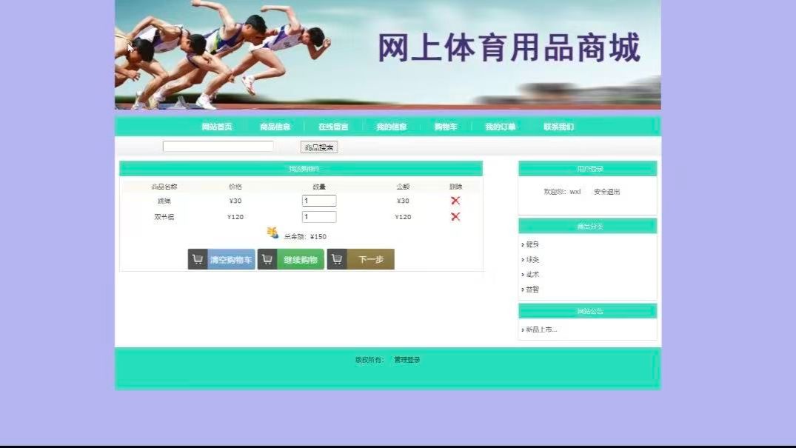Click the quantity field for 跳绳
Image resolution: width=796 pixels, height=448 pixels.
(318, 200)
